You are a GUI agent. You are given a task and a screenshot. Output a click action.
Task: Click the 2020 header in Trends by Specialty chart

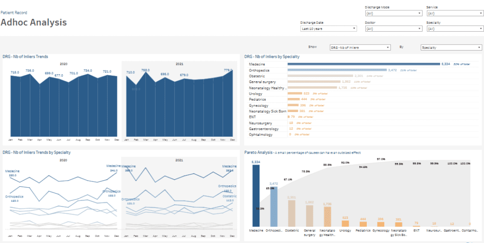coord(64,160)
